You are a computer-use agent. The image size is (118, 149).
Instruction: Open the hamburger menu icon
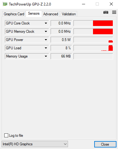click(x=114, y=12)
